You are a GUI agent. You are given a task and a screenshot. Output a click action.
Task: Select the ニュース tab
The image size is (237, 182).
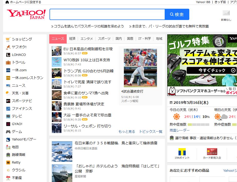(x=58, y=39)
